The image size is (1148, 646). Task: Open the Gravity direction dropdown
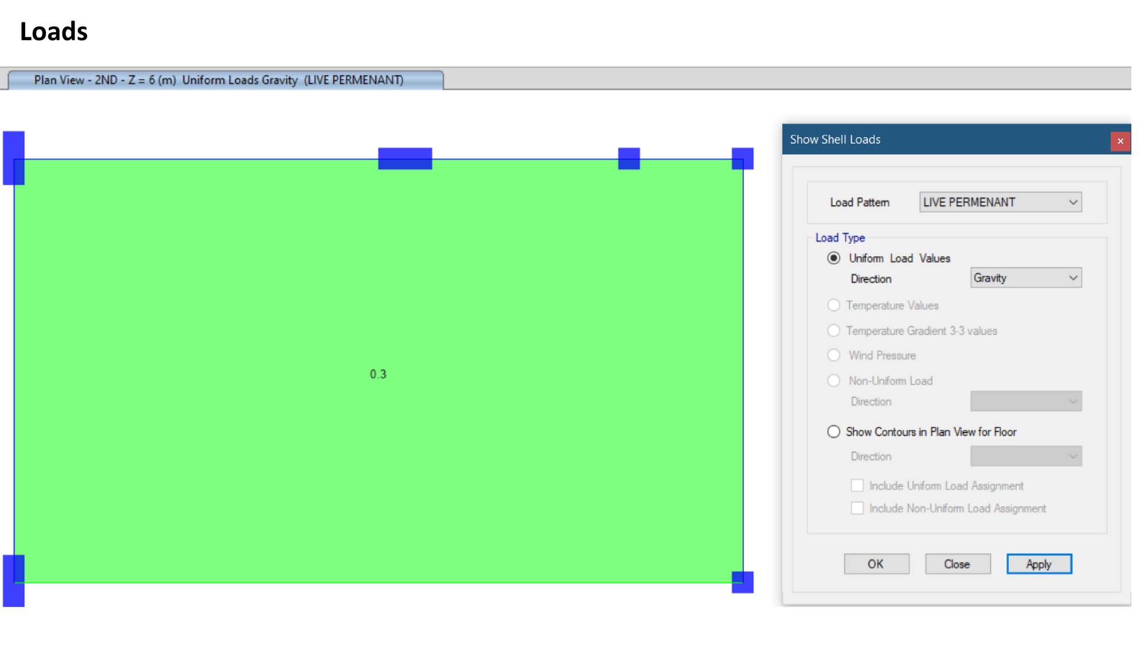click(x=1025, y=278)
